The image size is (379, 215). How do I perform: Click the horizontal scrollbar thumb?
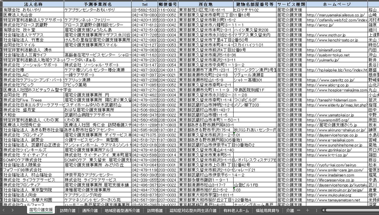point(352,210)
